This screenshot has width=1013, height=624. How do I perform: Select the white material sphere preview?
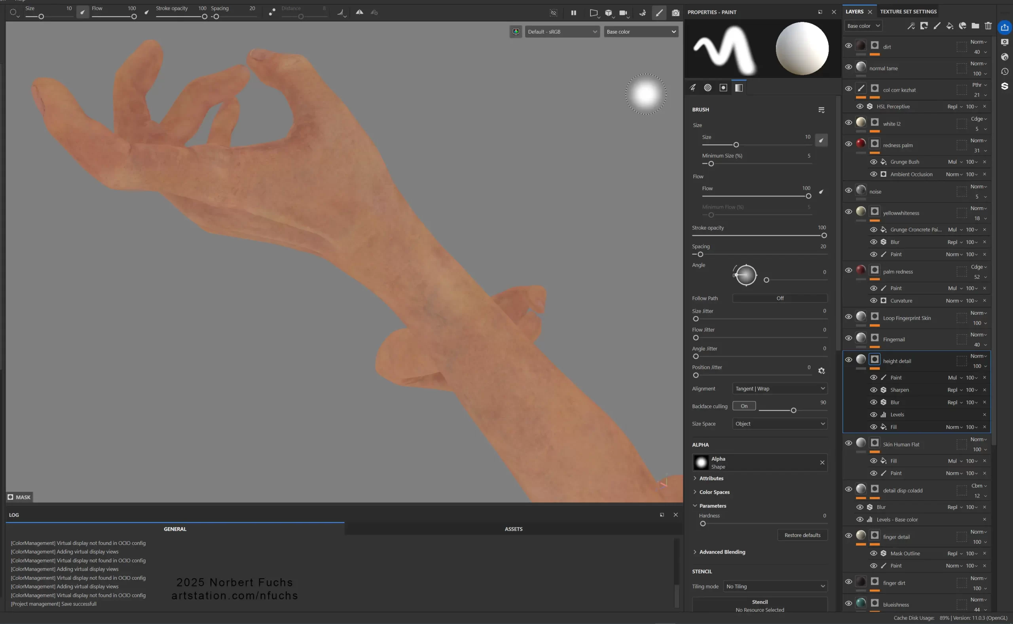pyautogui.click(x=801, y=48)
